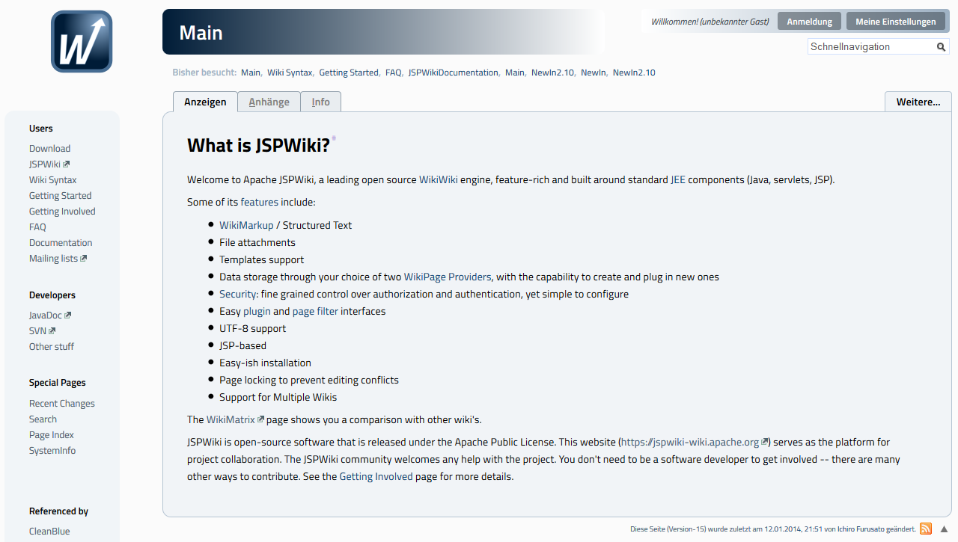The image size is (958, 542).
Task: Open the Recent Changes page
Action: click(61, 403)
